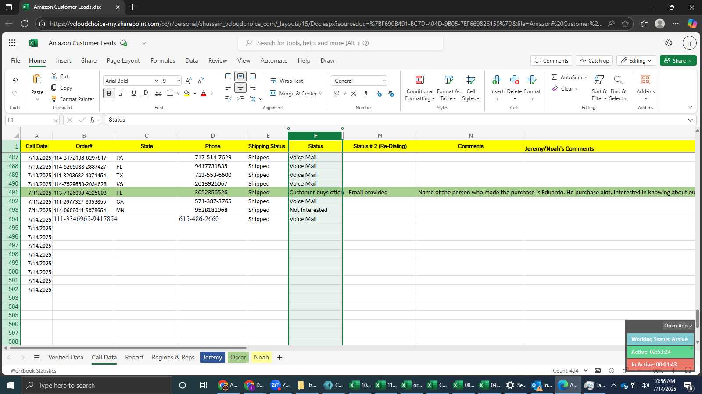Open the Data ribbon tab
702x394 pixels.
click(191, 60)
